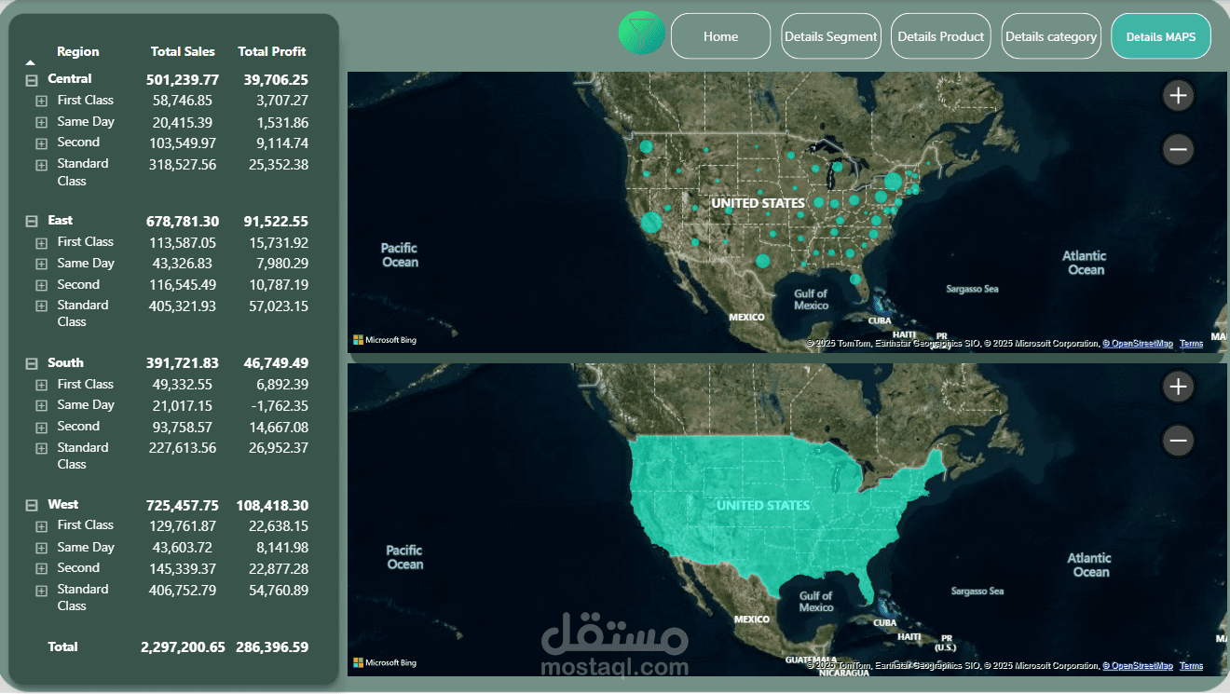Select grand total sales 2,297,200.65
Screen dimensions: 1230x694
183,646
